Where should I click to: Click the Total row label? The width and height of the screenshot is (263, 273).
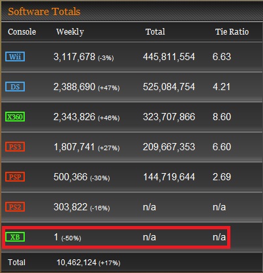point(16,263)
